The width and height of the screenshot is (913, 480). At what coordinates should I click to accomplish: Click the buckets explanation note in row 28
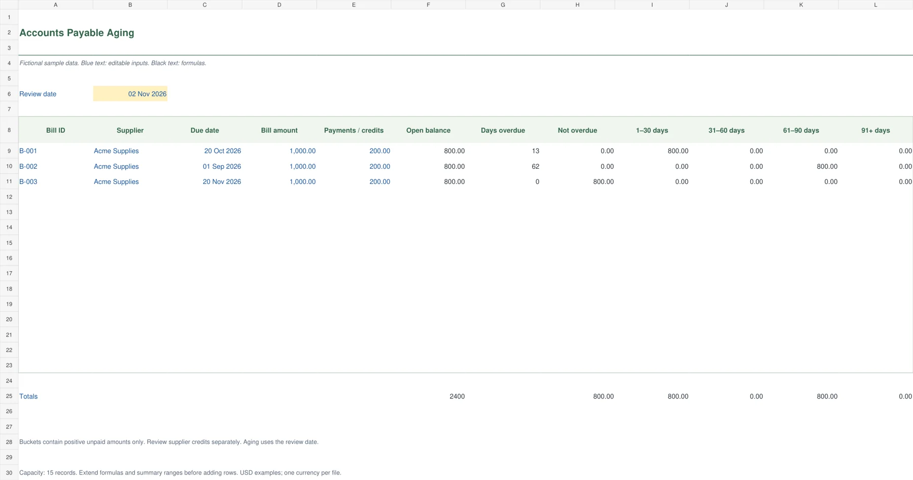coord(169,442)
